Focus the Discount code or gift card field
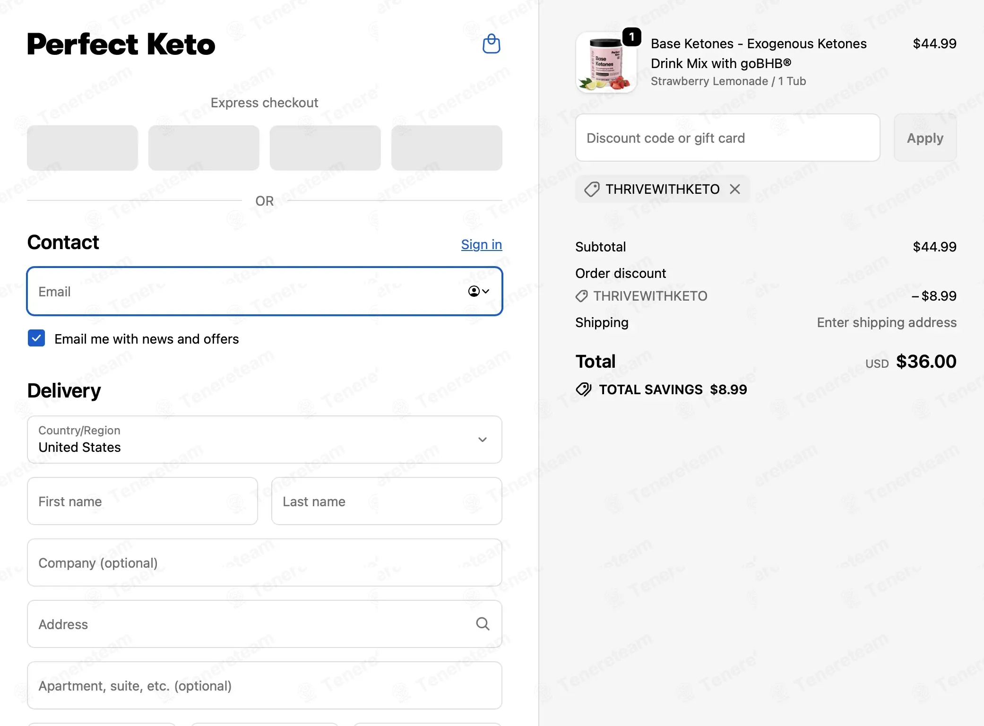 point(728,138)
